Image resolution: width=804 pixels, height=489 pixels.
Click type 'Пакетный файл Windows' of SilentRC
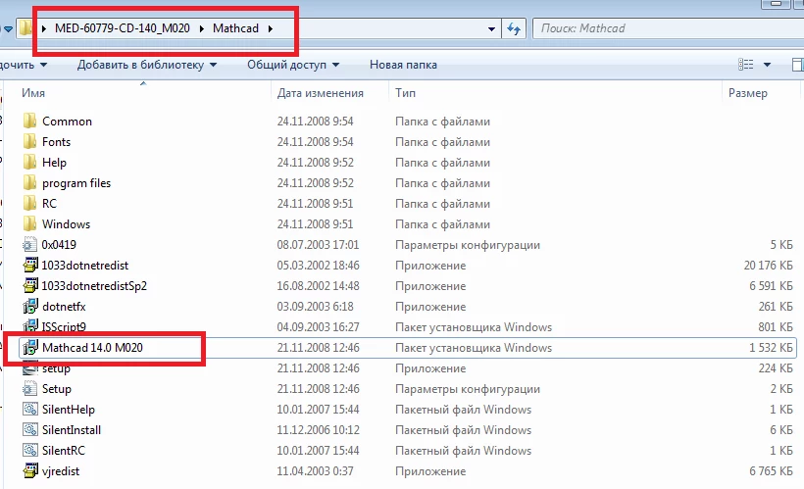click(463, 451)
